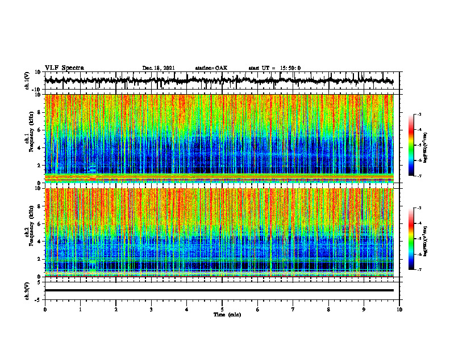
Task: Click time axis tick label "7"
Action: tap(293, 310)
